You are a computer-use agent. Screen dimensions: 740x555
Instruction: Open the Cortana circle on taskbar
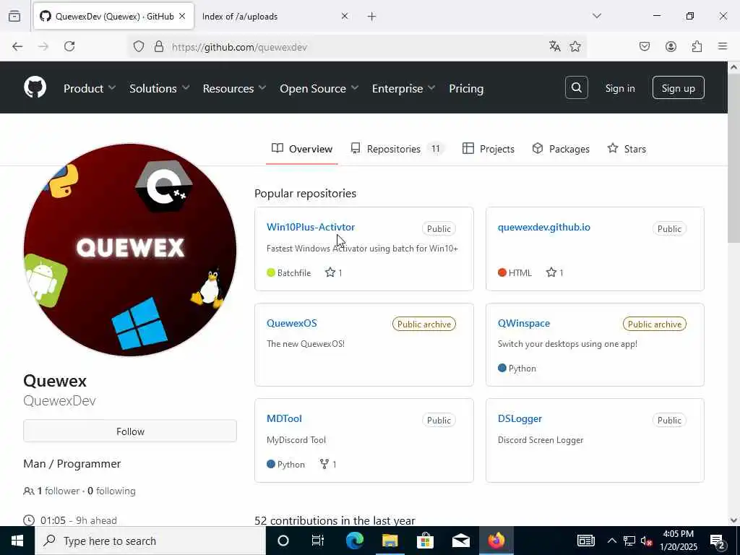283,541
